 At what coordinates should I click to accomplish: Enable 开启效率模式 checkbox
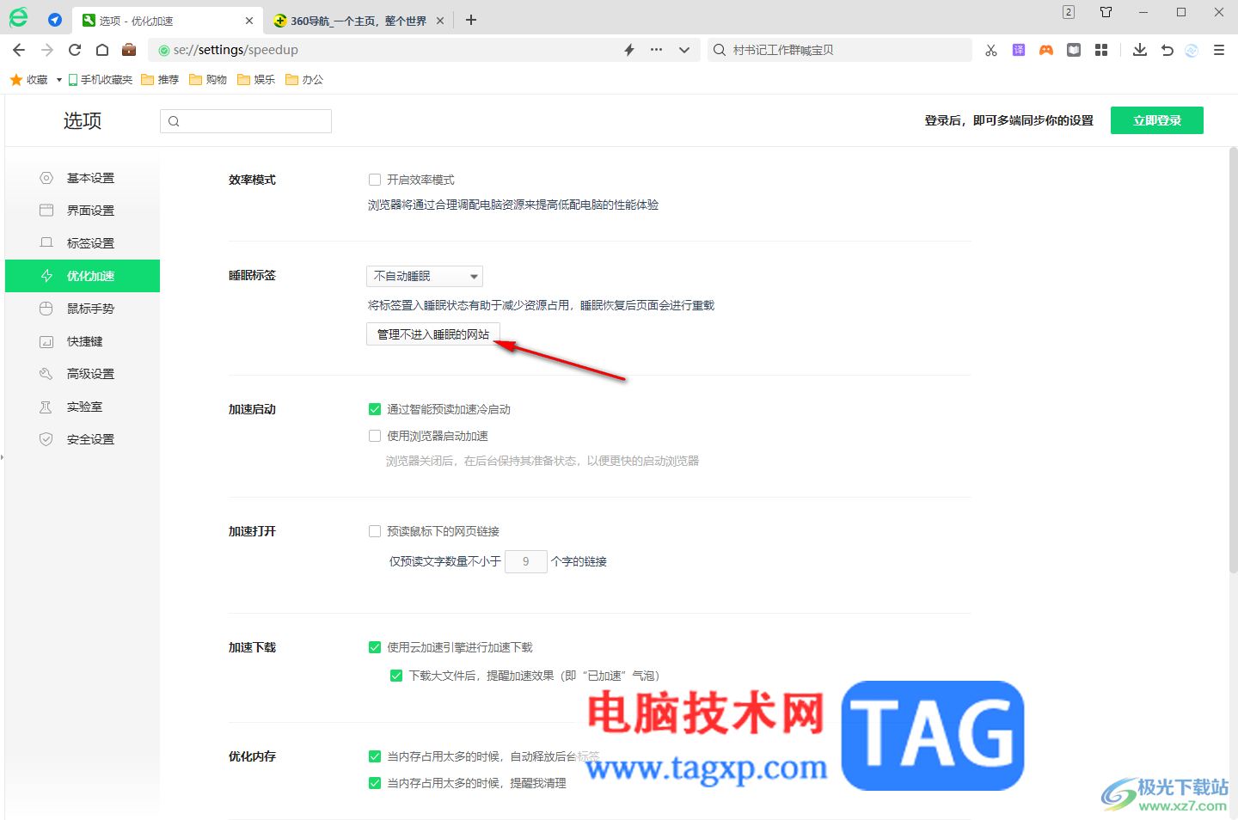(x=375, y=179)
